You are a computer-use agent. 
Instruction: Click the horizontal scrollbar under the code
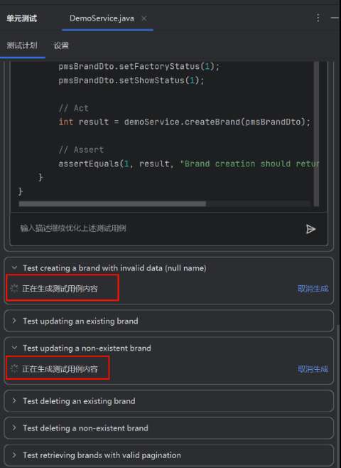112,203
